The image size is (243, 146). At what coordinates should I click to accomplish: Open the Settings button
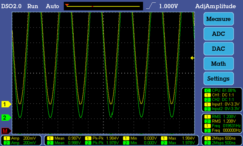point(218,79)
